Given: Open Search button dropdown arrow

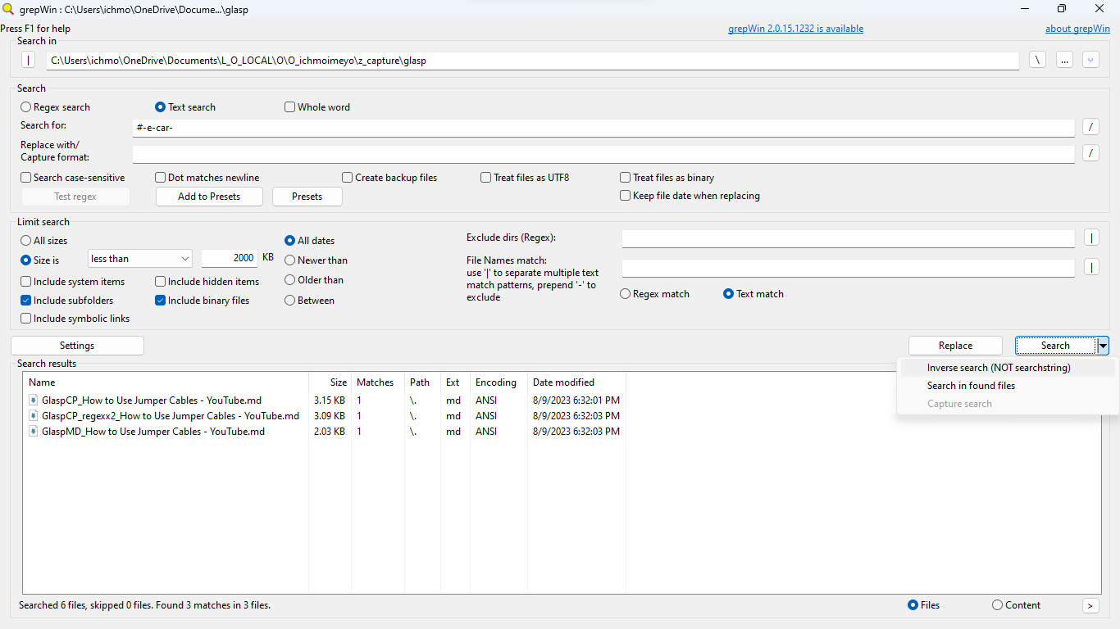Looking at the screenshot, I should tap(1103, 346).
